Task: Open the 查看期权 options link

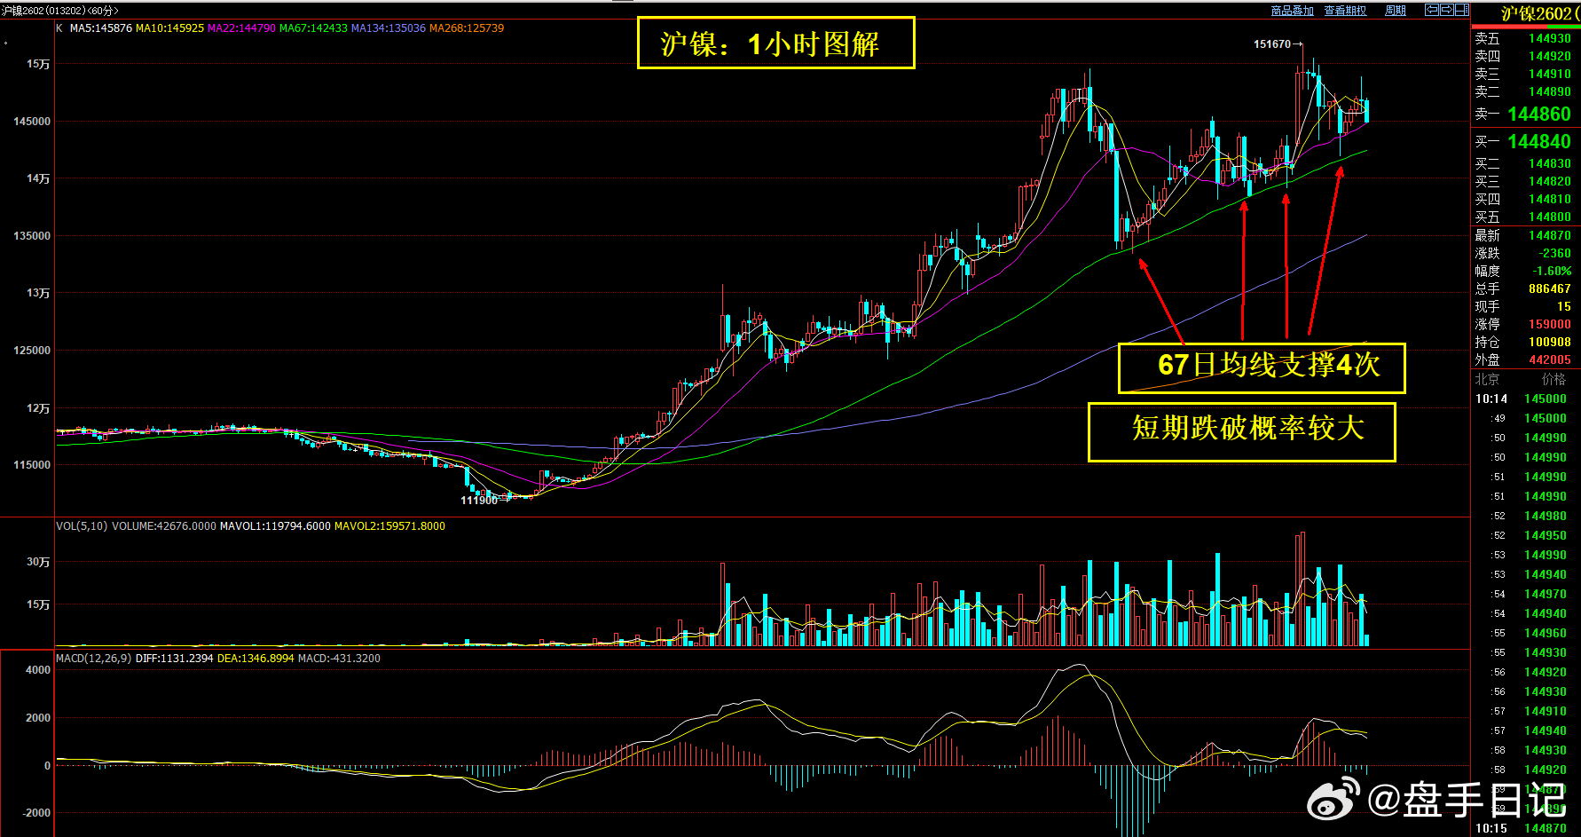Action: click(1345, 11)
